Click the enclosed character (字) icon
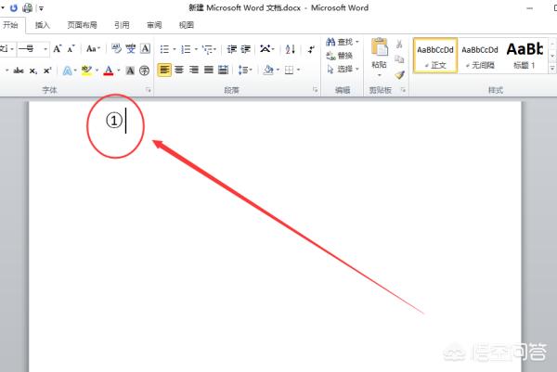The width and height of the screenshot is (557, 372). click(x=144, y=71)
